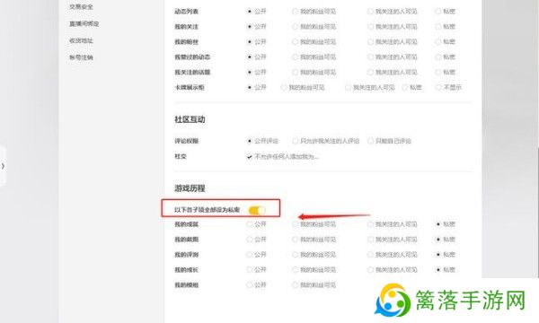539x323 pixels.
Task: Choose 只允许我关注的人评论 for 评论权限
Action: [295, 141]
